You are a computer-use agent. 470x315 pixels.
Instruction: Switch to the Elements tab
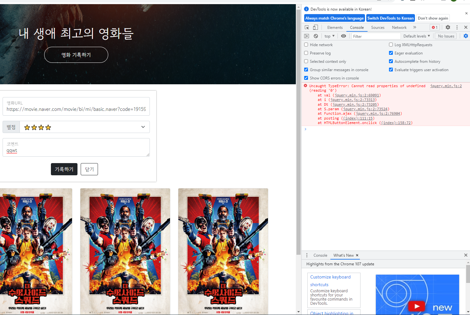point(335,28)
